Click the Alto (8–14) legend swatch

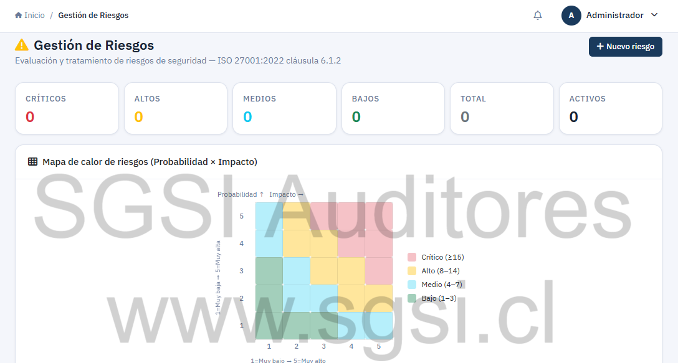pyautogui.click(x=412, y=271)
